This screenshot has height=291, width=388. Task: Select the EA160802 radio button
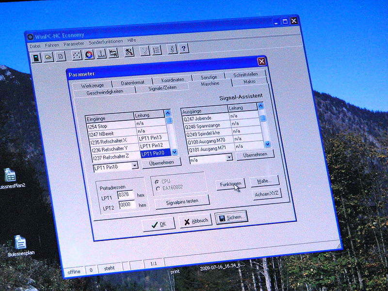[158, 189]
